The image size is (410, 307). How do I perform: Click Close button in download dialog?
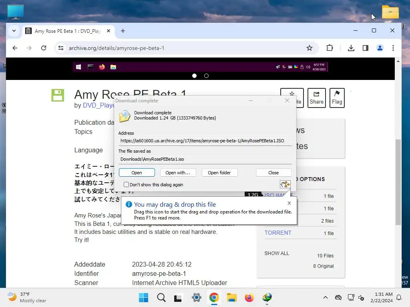[x=273, y=173]
